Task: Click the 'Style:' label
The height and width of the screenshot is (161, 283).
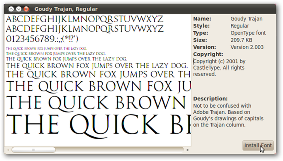Action: tap(201, 26)
